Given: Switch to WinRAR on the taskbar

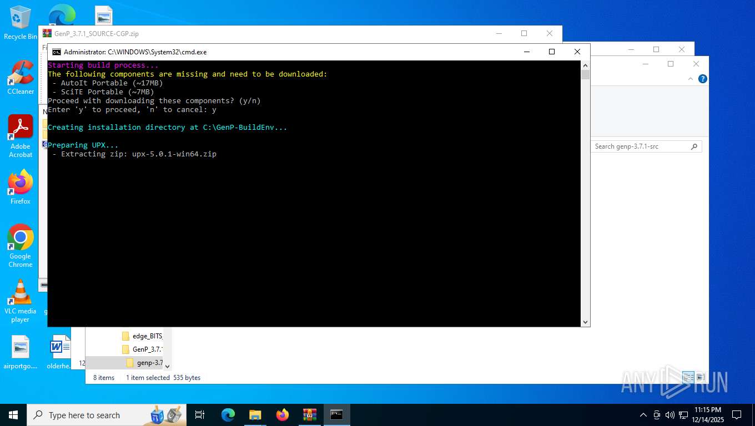Looking at the screenshot, I should click(x=309, y=415).
